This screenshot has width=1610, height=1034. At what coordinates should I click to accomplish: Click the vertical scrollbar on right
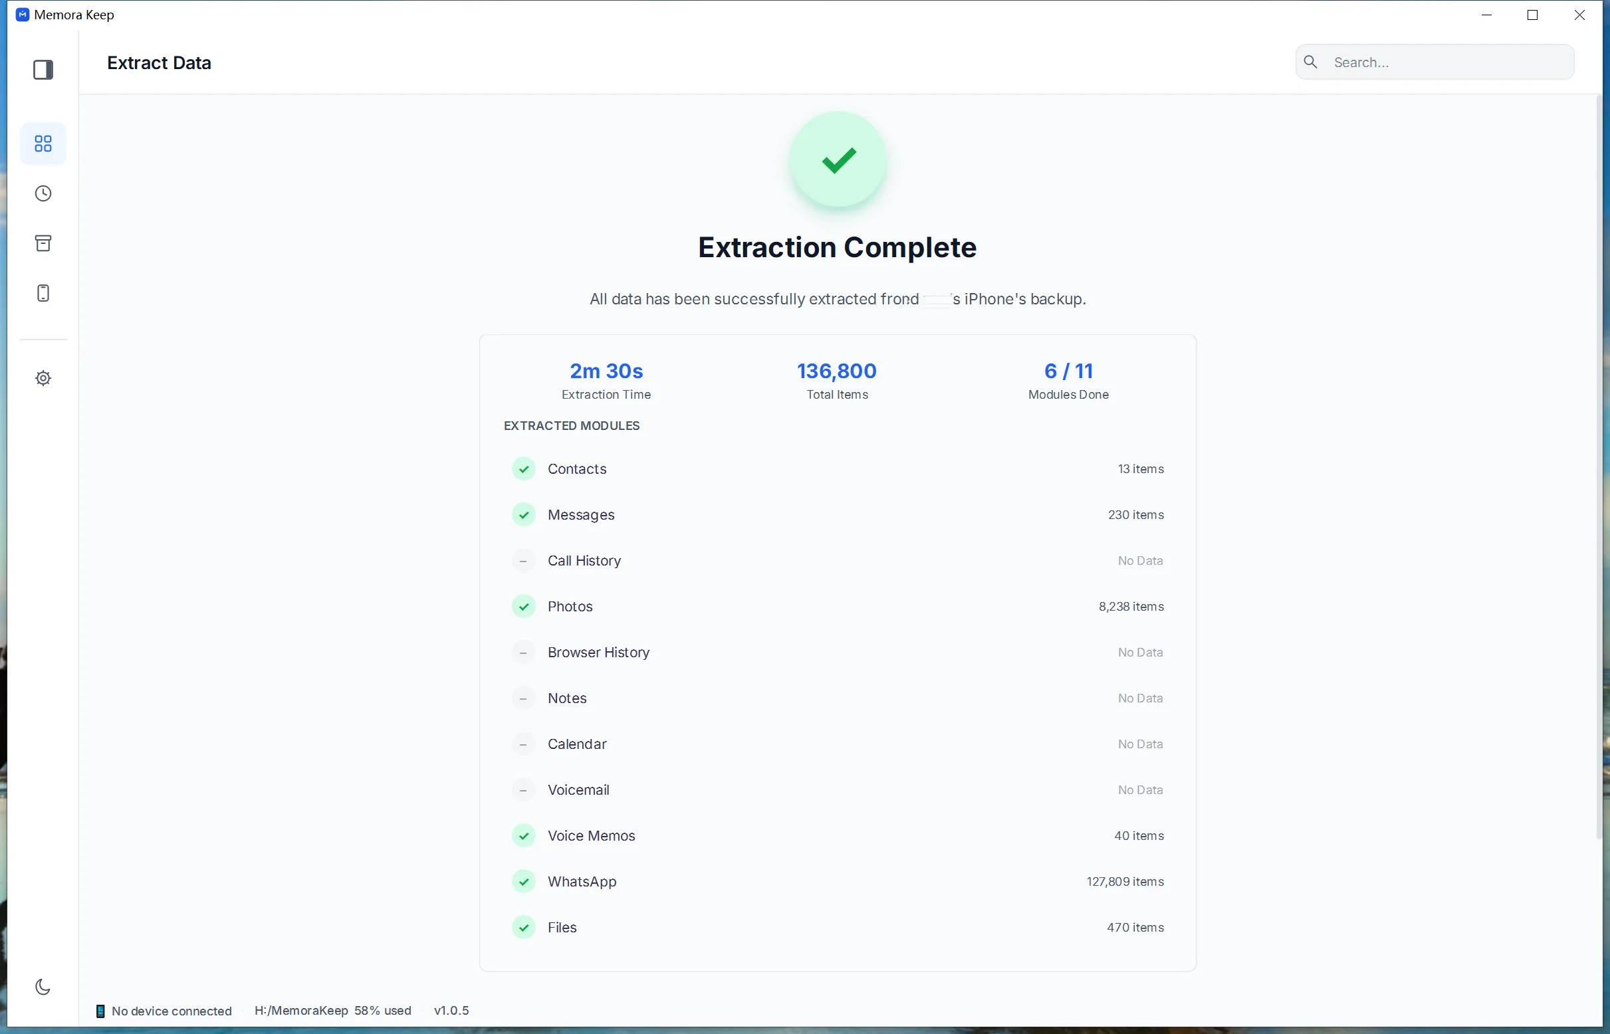(x=1599, y=467)
